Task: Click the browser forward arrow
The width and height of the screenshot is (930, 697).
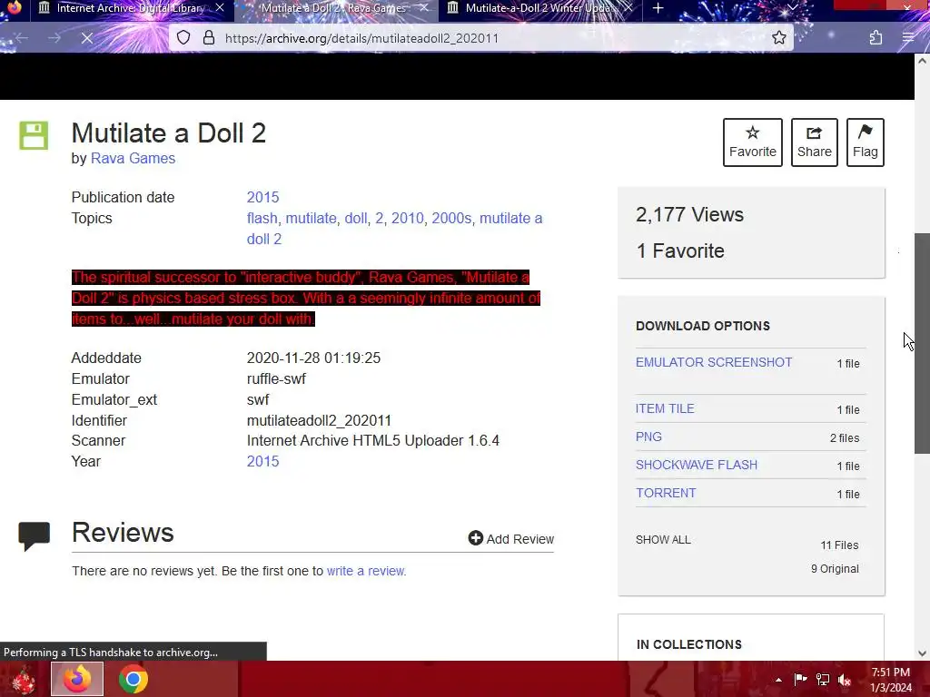Action: point(54,38)
